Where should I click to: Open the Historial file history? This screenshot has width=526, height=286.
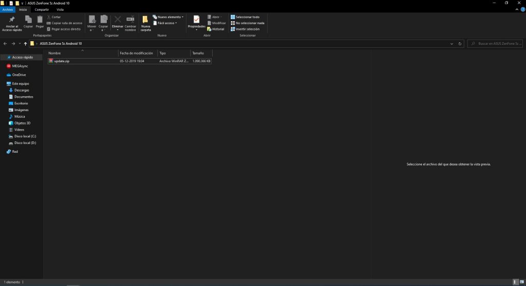point(216,29)
